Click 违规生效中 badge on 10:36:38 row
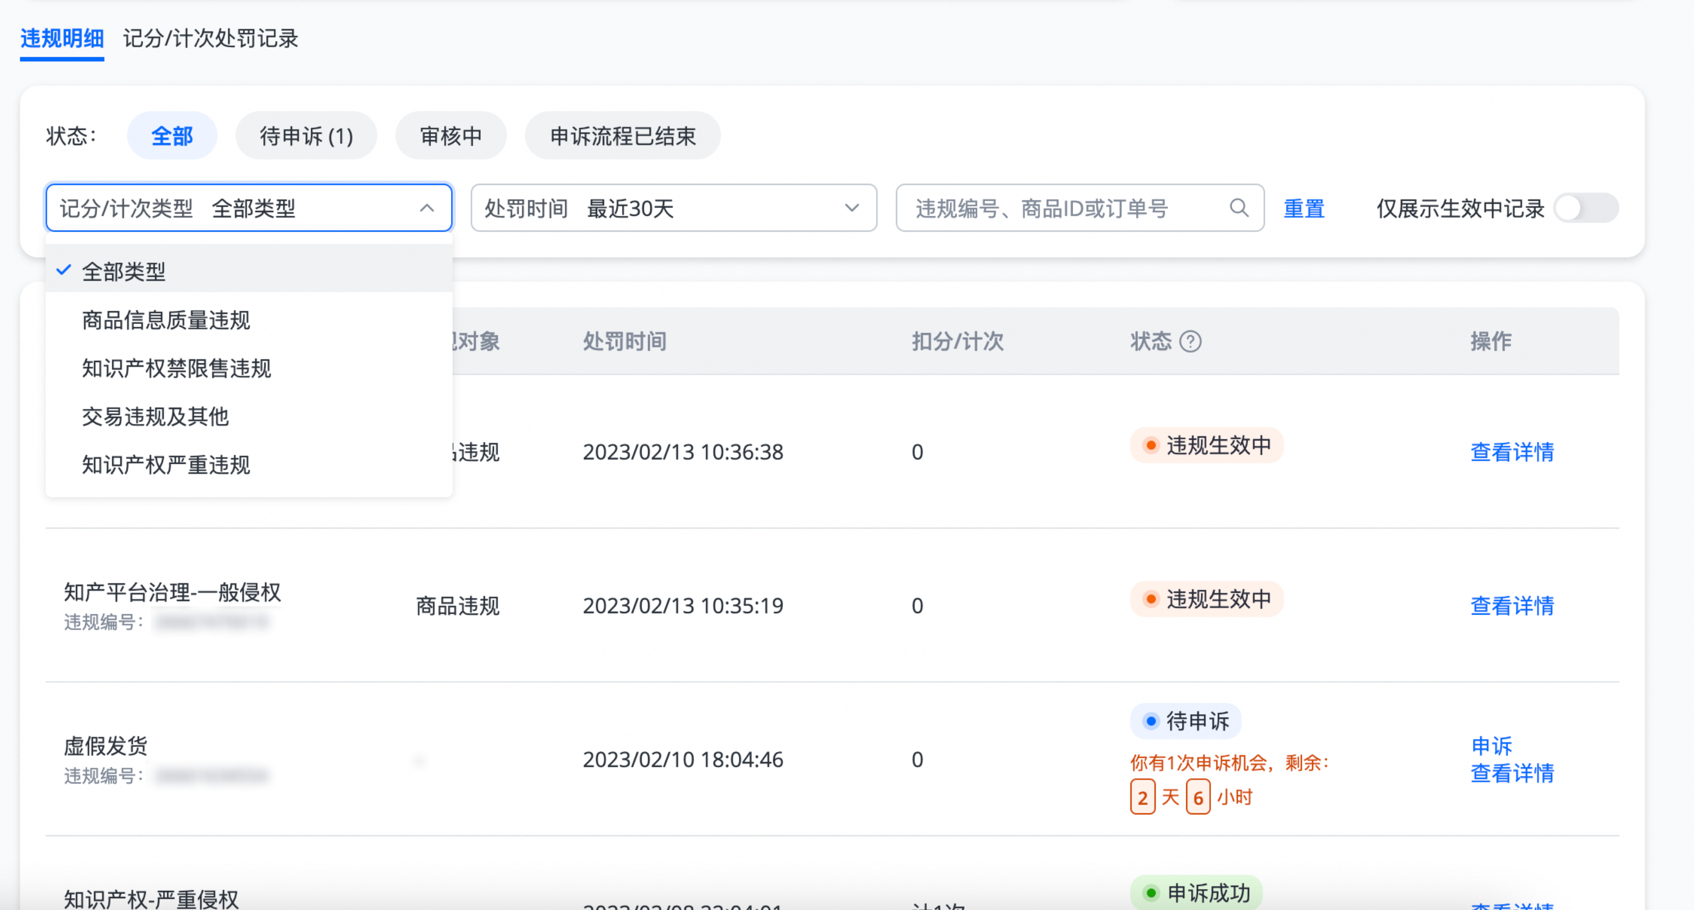Screen dimensions: 1694x910 click(1207, 445)
